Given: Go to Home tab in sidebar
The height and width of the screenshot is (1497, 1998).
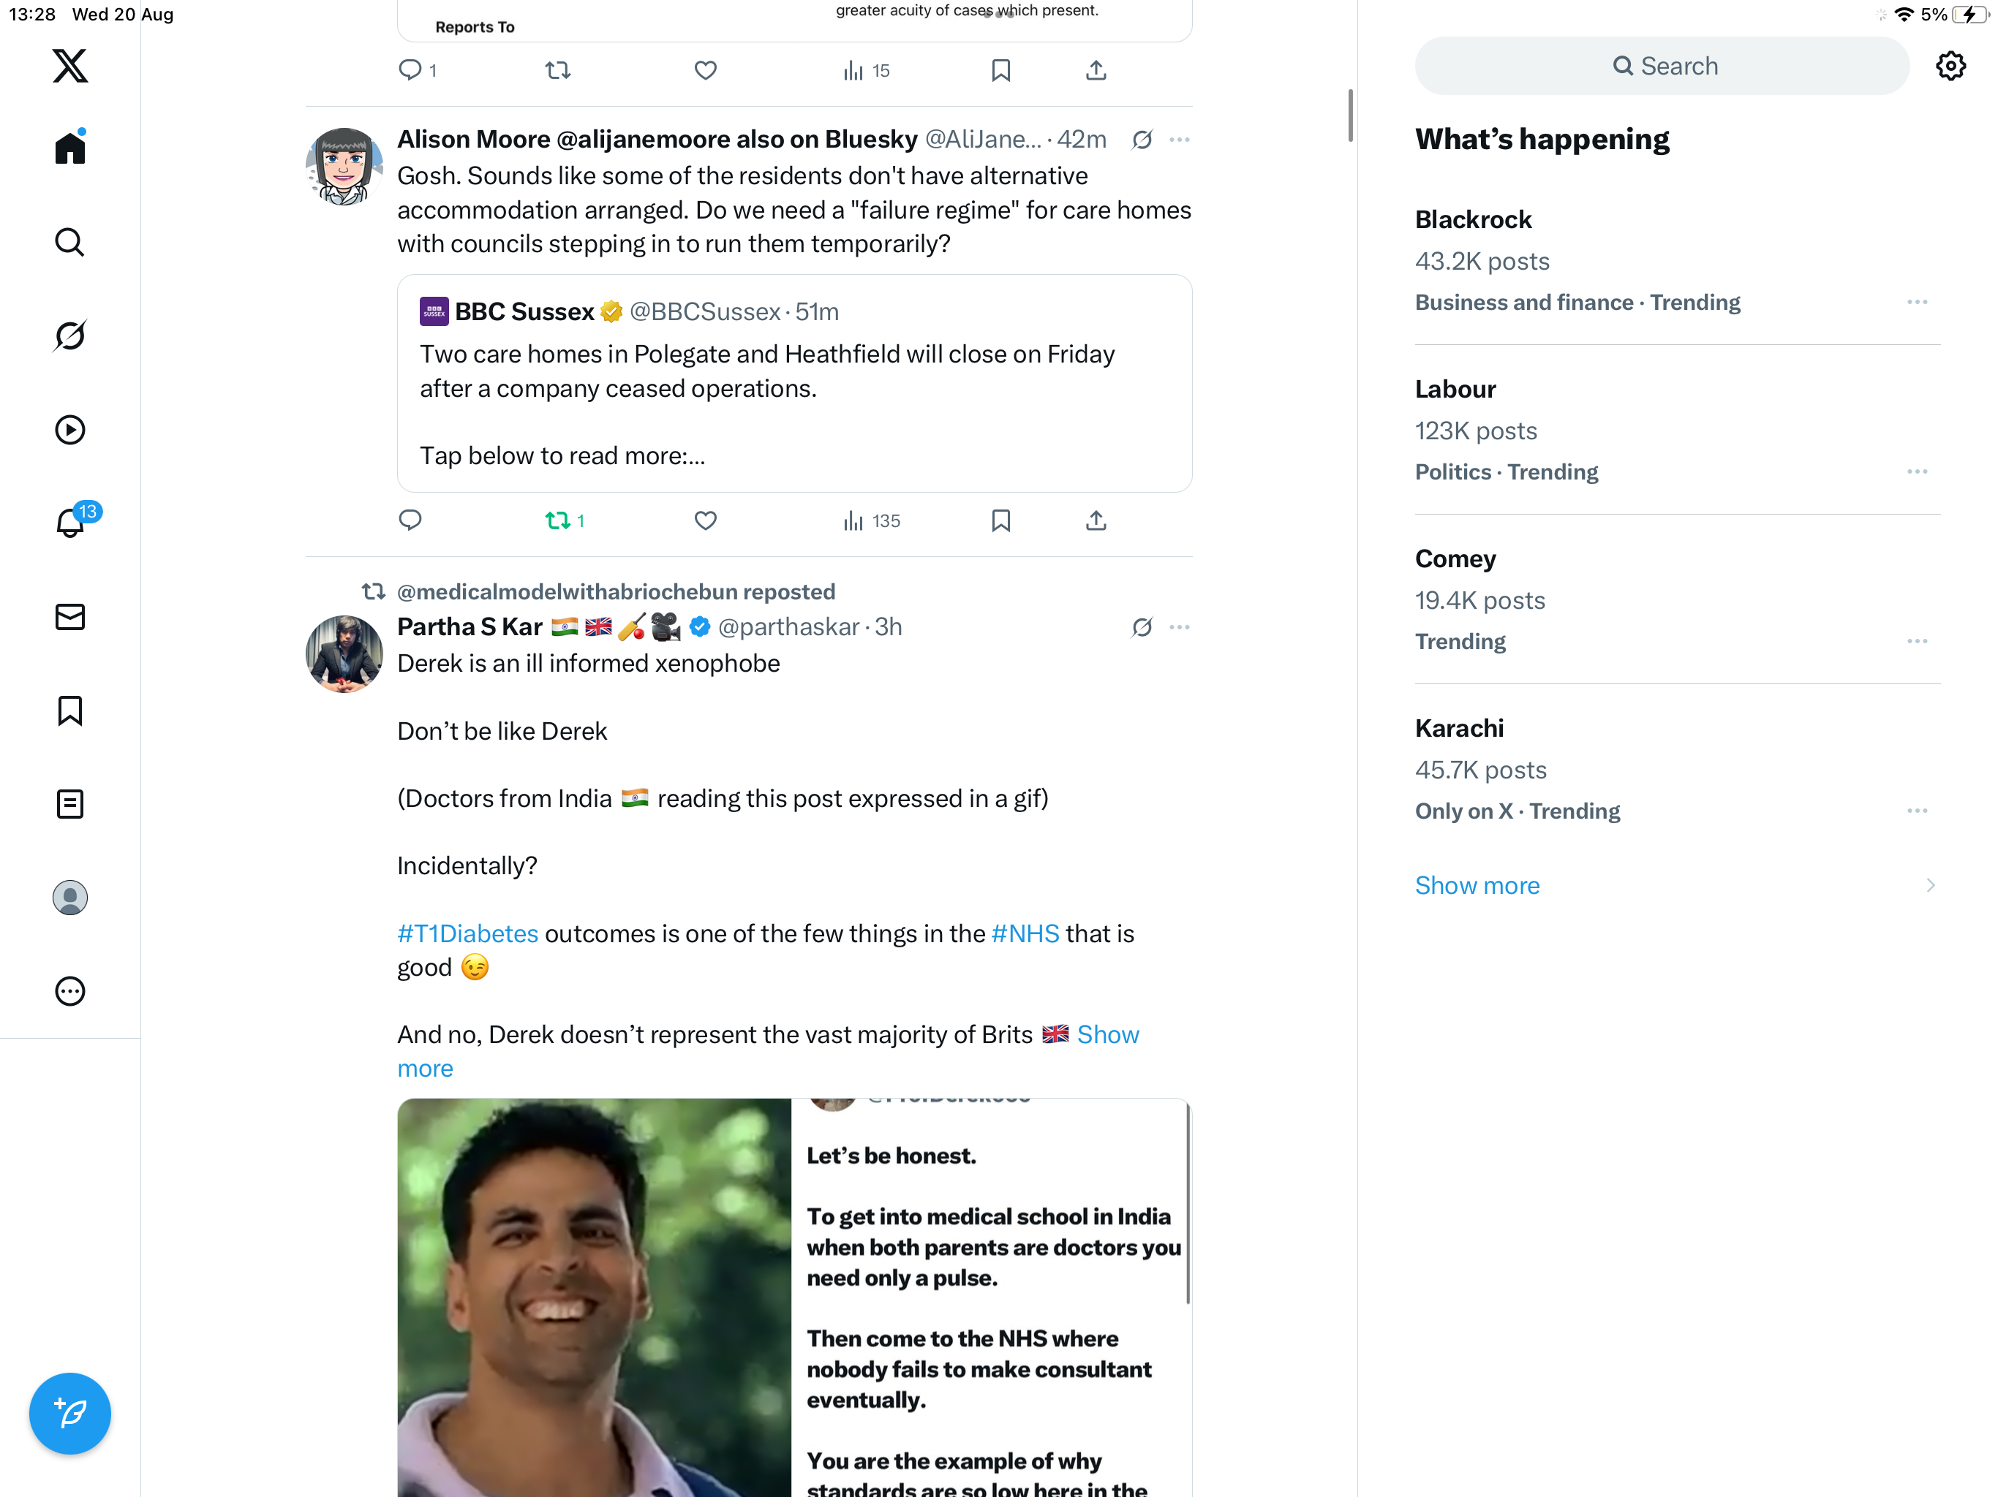Looking at the screenshot, I should 69,148.
